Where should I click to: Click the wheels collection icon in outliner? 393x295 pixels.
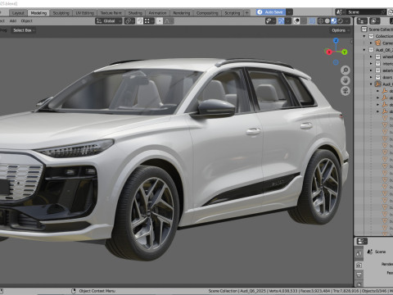pos(378,57)
